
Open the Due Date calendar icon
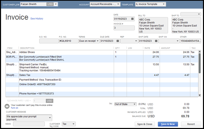(x=118, y=41)
